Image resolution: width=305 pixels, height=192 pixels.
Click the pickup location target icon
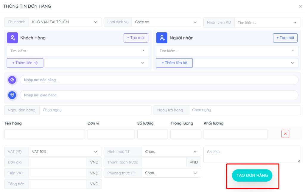coord(12,80)
